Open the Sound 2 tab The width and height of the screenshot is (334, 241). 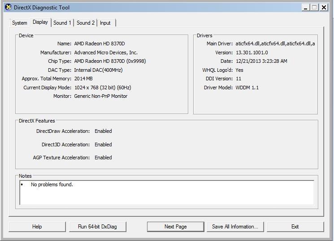(86, 23)
